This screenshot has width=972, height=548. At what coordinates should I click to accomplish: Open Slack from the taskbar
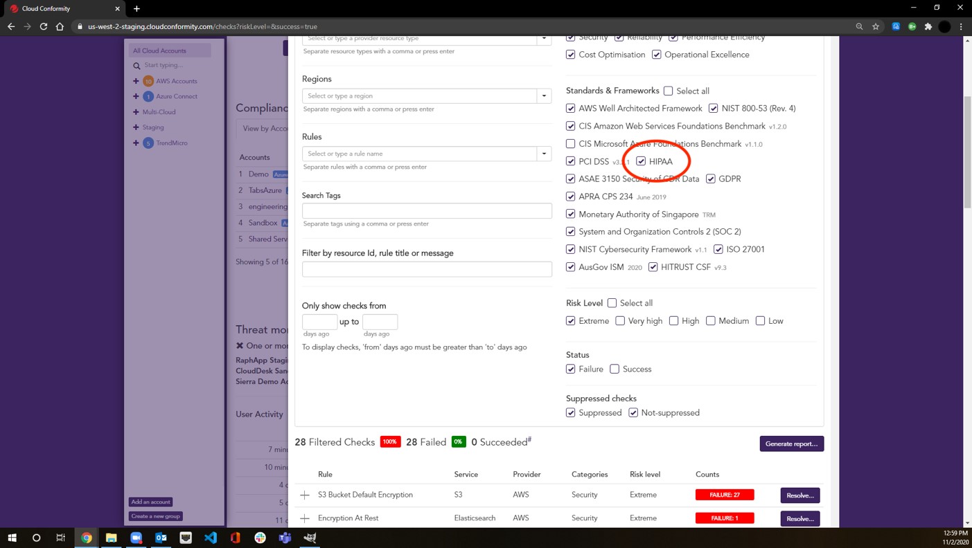(x=260, y=538)
